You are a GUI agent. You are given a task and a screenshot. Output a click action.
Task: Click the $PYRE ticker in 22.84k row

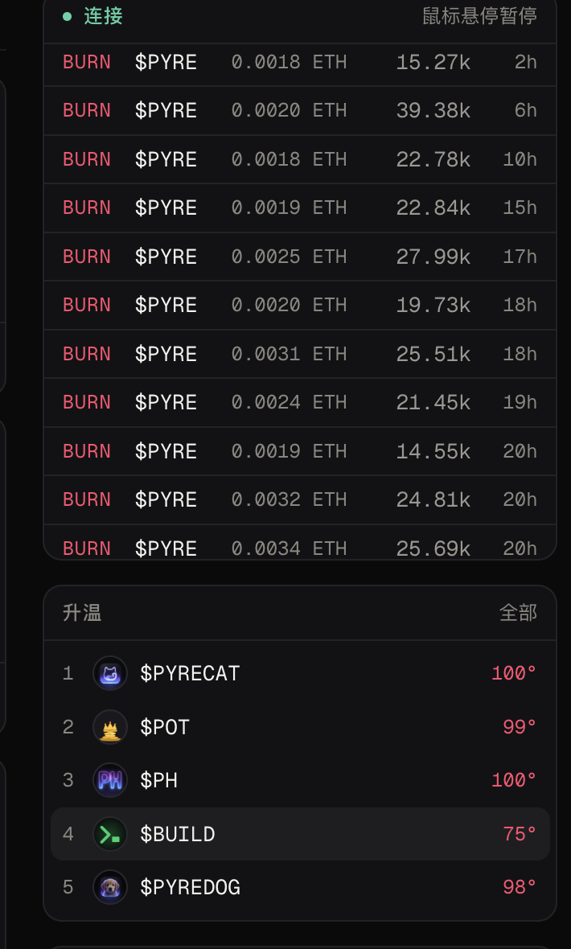166,208
